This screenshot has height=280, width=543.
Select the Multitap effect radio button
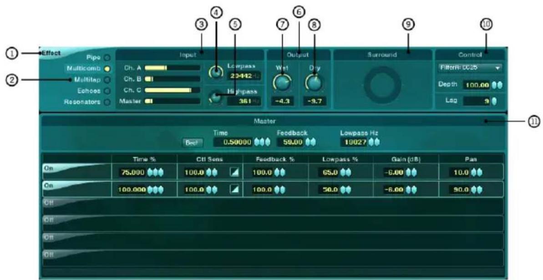pos(108,80)
